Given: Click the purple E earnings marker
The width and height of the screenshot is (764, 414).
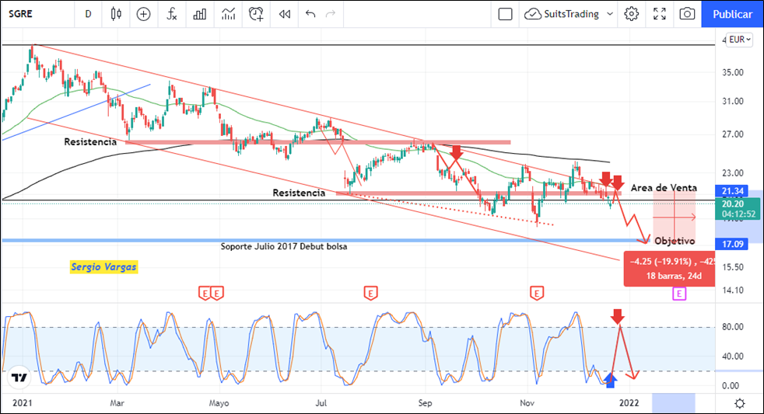Looking at the screenshot, I should pyautogui.click(x=679, y=294).
